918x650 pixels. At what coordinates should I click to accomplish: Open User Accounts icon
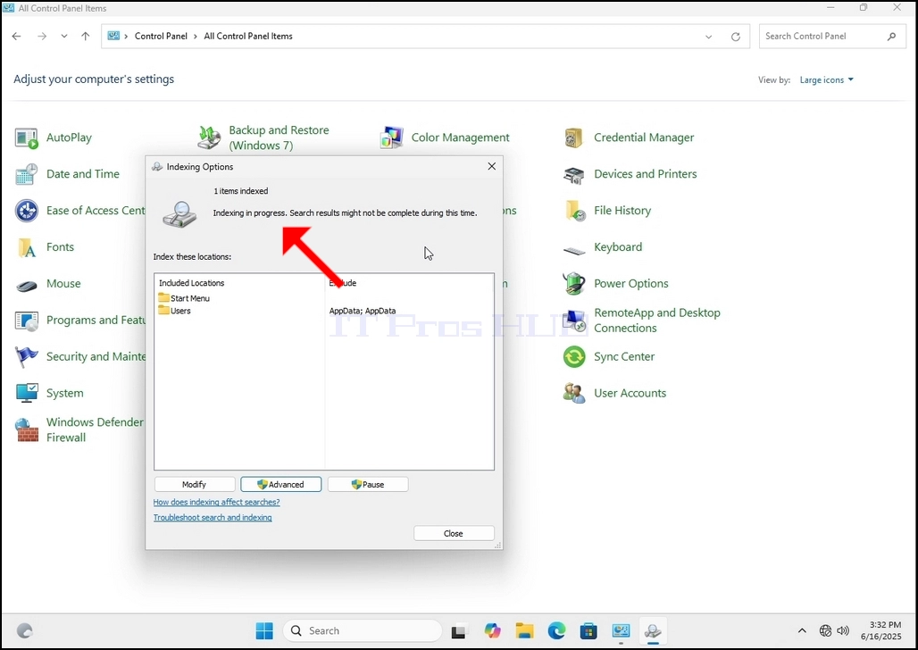pyautogui.click(x=573, y=394)
